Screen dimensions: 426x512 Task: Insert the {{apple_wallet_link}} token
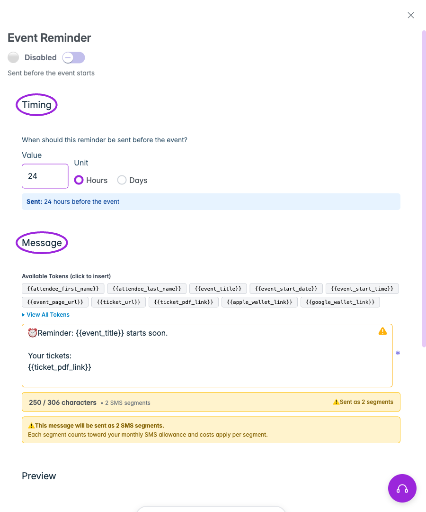[259, 302]
